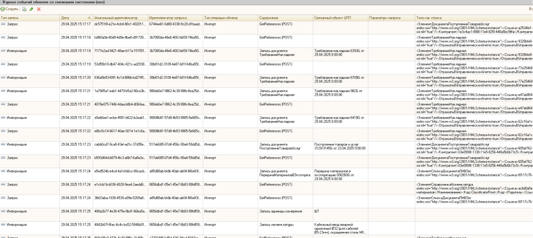533x238 pixels.
Task: Click row icon of Запись единицы измерения entry
Action: [3, 211]
